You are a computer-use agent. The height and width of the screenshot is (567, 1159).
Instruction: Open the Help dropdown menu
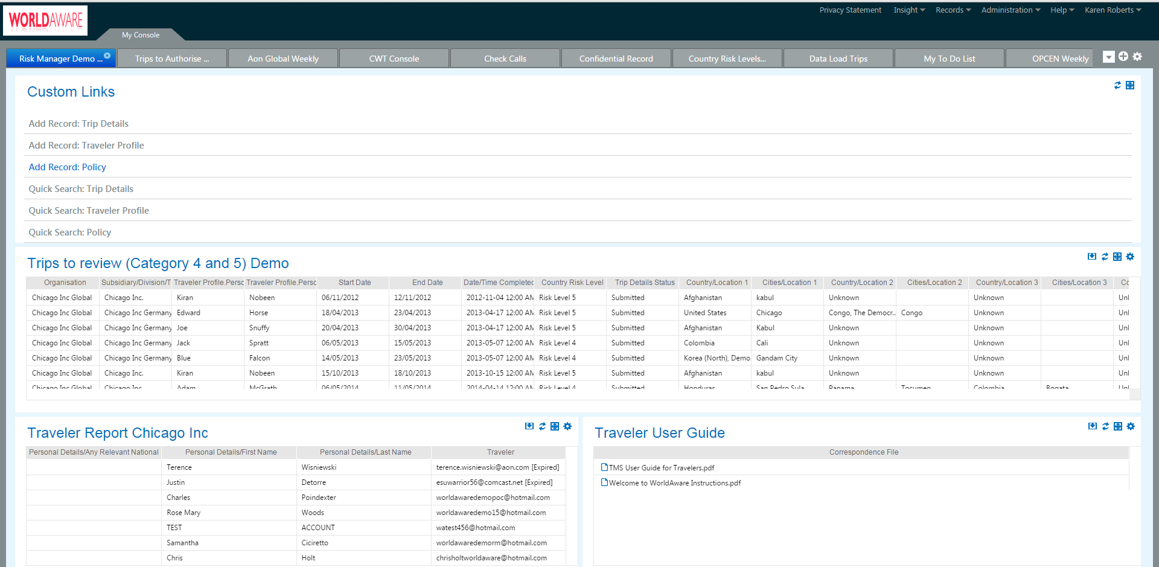coord(1062,10)
